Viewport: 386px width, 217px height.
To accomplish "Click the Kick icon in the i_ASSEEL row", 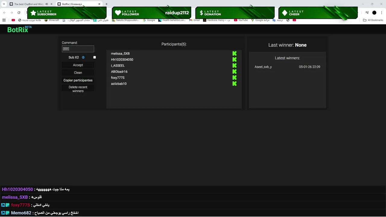I will click(x=234, y=65).
